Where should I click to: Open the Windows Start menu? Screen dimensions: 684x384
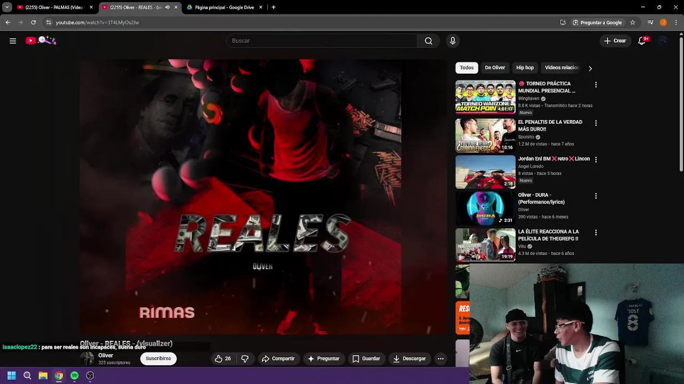coord(12,375)
